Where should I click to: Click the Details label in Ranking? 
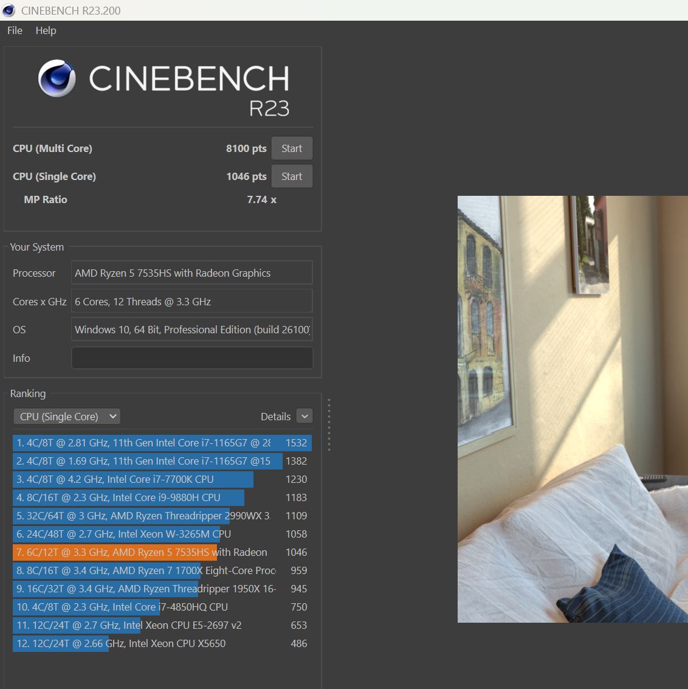(x=275, y=417)
